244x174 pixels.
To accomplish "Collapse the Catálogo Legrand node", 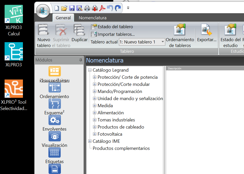I will 90,70.
